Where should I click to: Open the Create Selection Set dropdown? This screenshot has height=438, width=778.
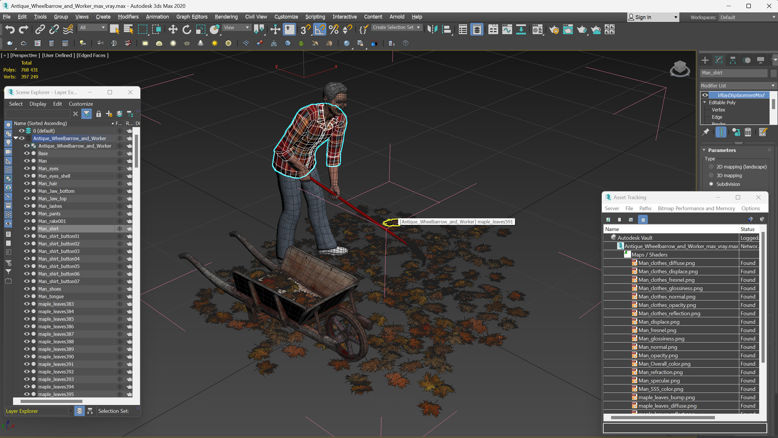point(396,28)
